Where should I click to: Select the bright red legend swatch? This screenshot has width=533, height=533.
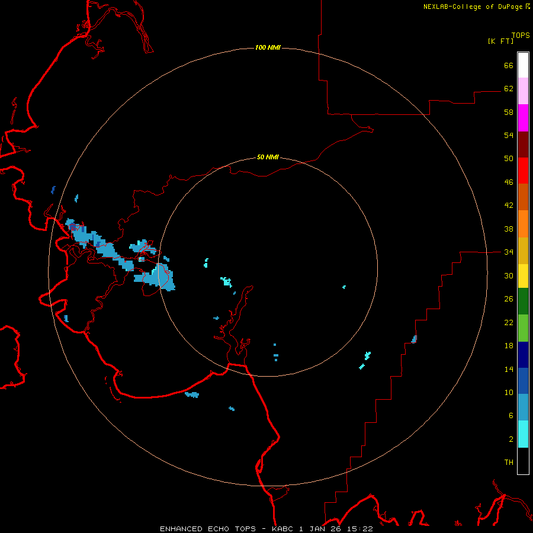point(523,171)
